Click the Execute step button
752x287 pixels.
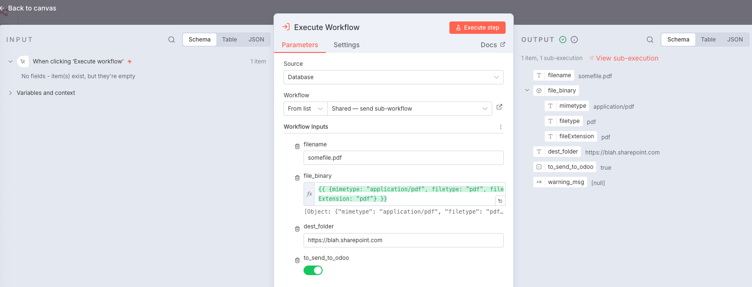click(x=477, y=28)
